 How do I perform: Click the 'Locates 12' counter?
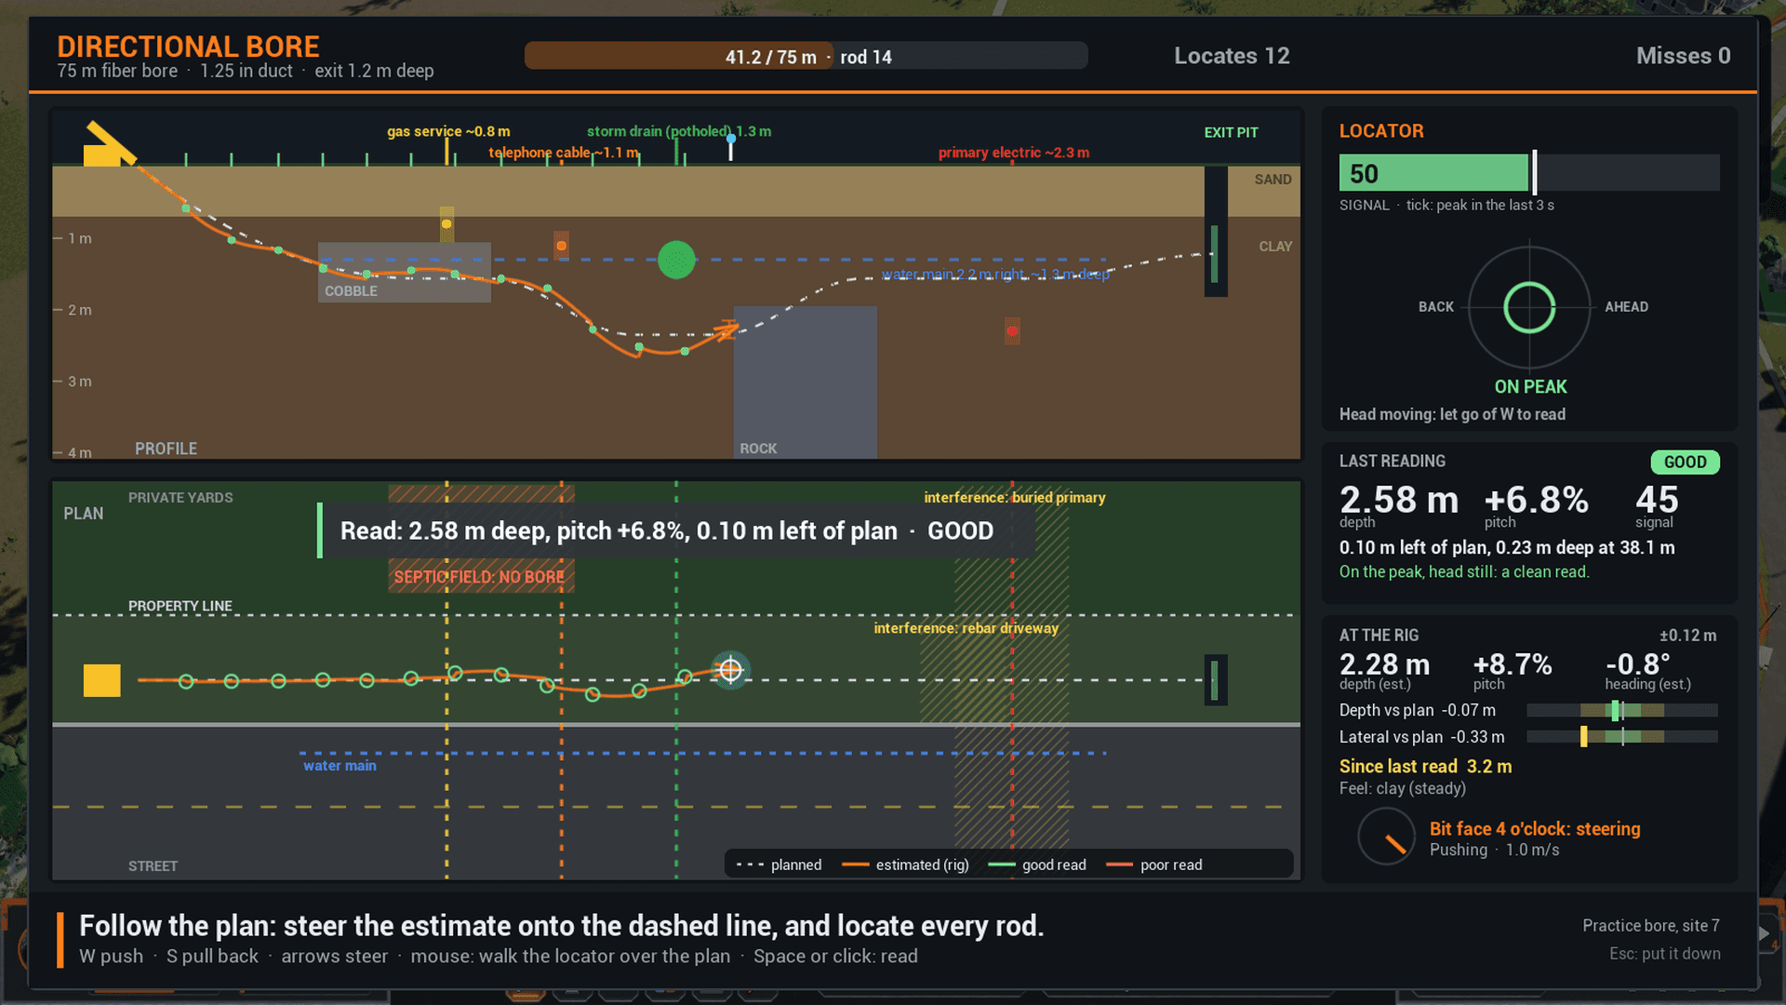[1232, 56]
